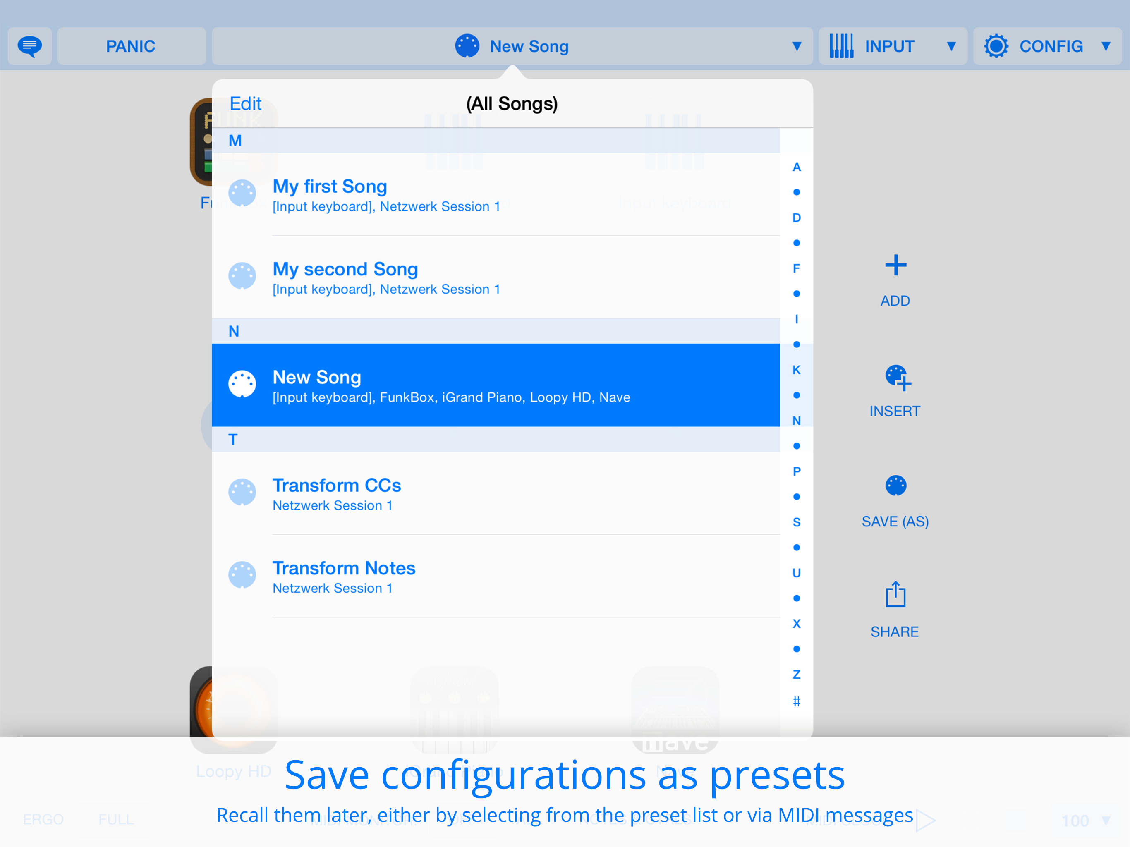Click the INPUT keyboard icon
1130x847 pixels.
841,46
